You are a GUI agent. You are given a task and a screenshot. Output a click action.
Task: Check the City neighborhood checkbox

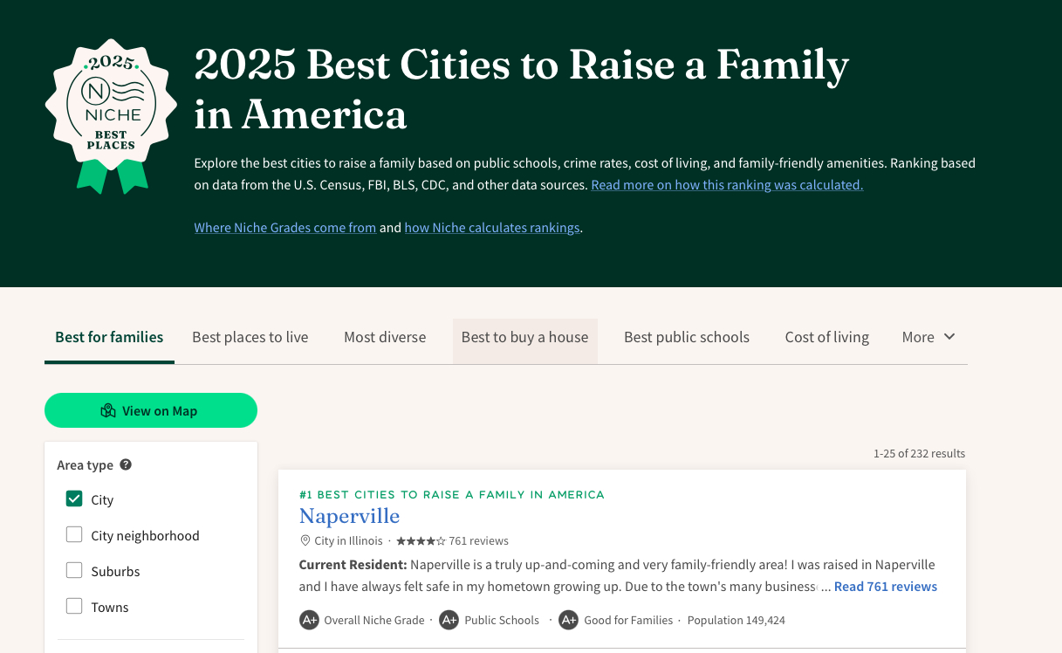[74, 535]
